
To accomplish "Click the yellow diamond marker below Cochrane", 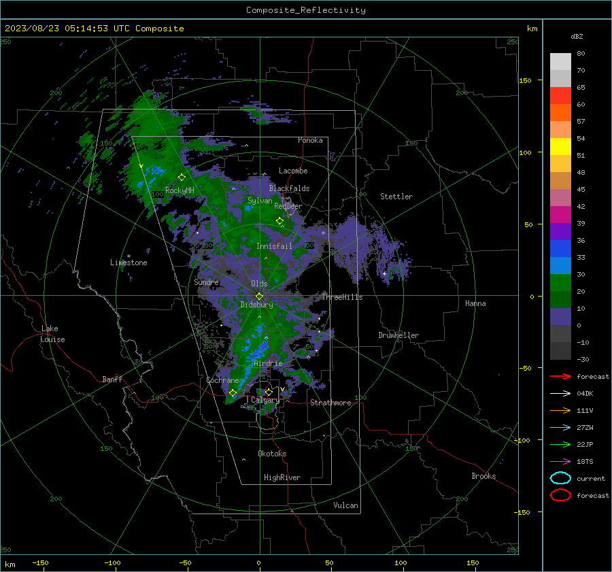I will 233,393.
